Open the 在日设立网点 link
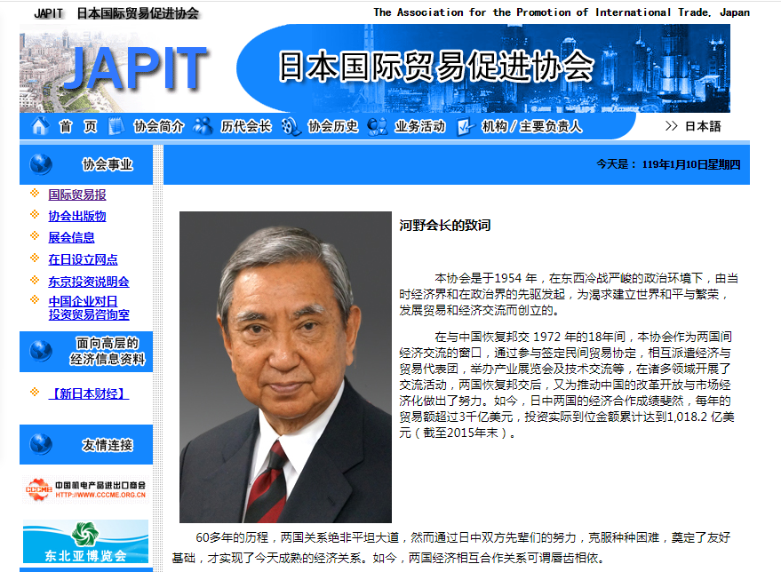 click(x=84, y=259)
